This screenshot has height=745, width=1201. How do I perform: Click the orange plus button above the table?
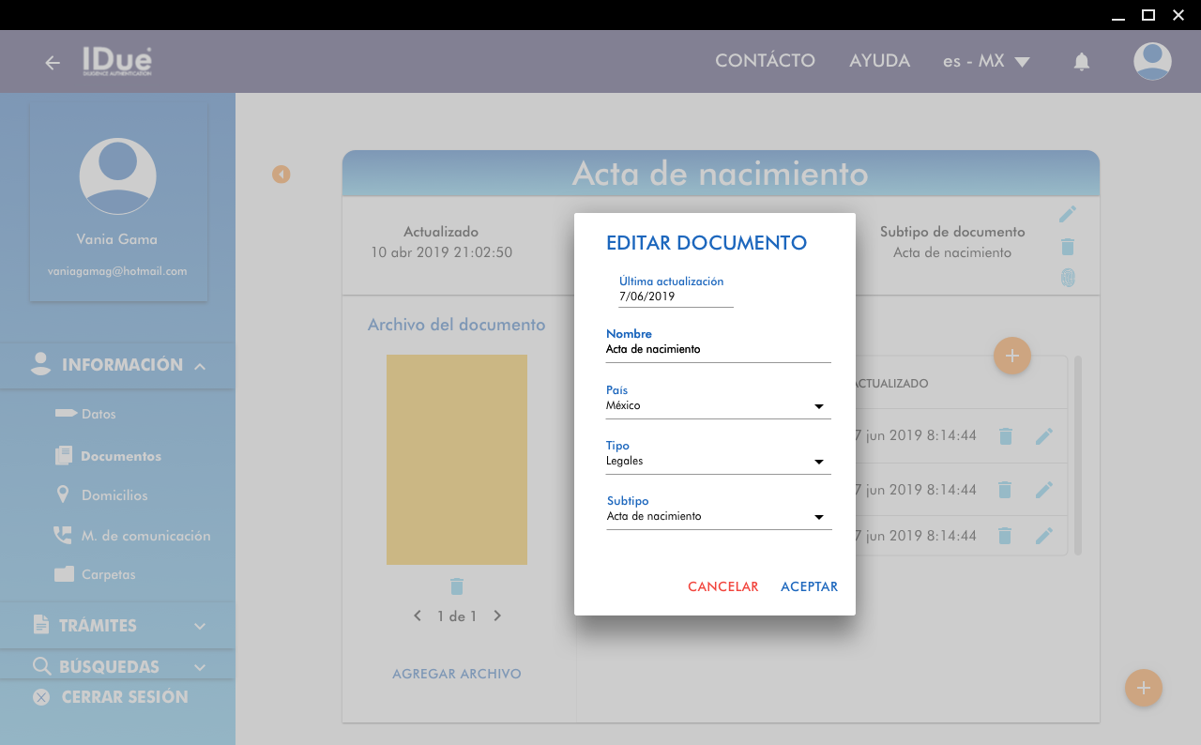pyautogui.click(x=1011, y=357)
